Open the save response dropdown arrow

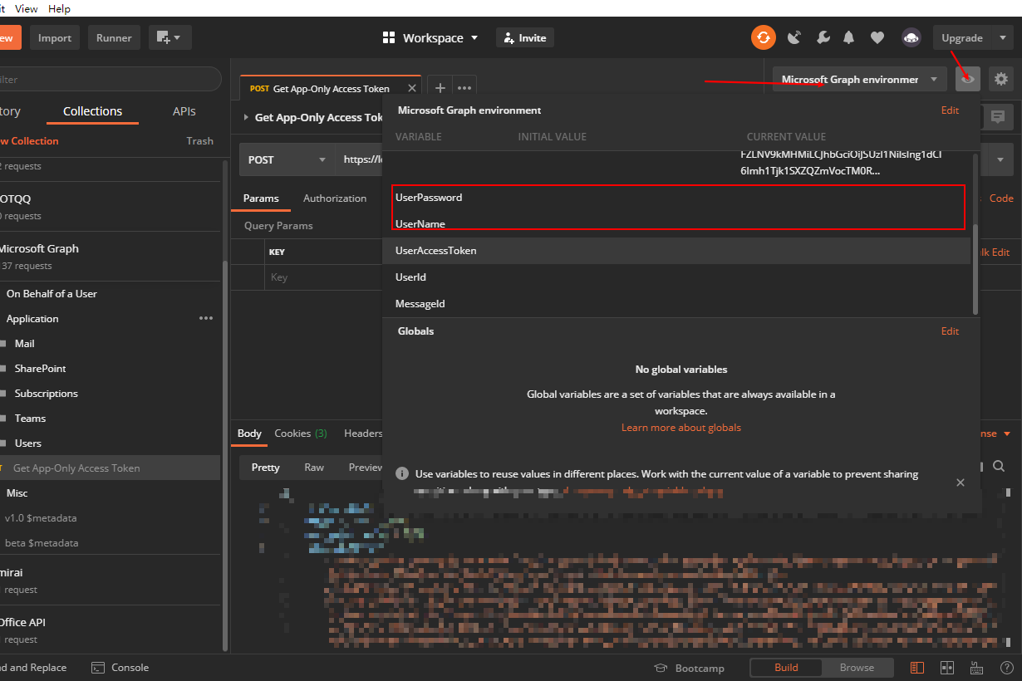[x=1008, y=434]
